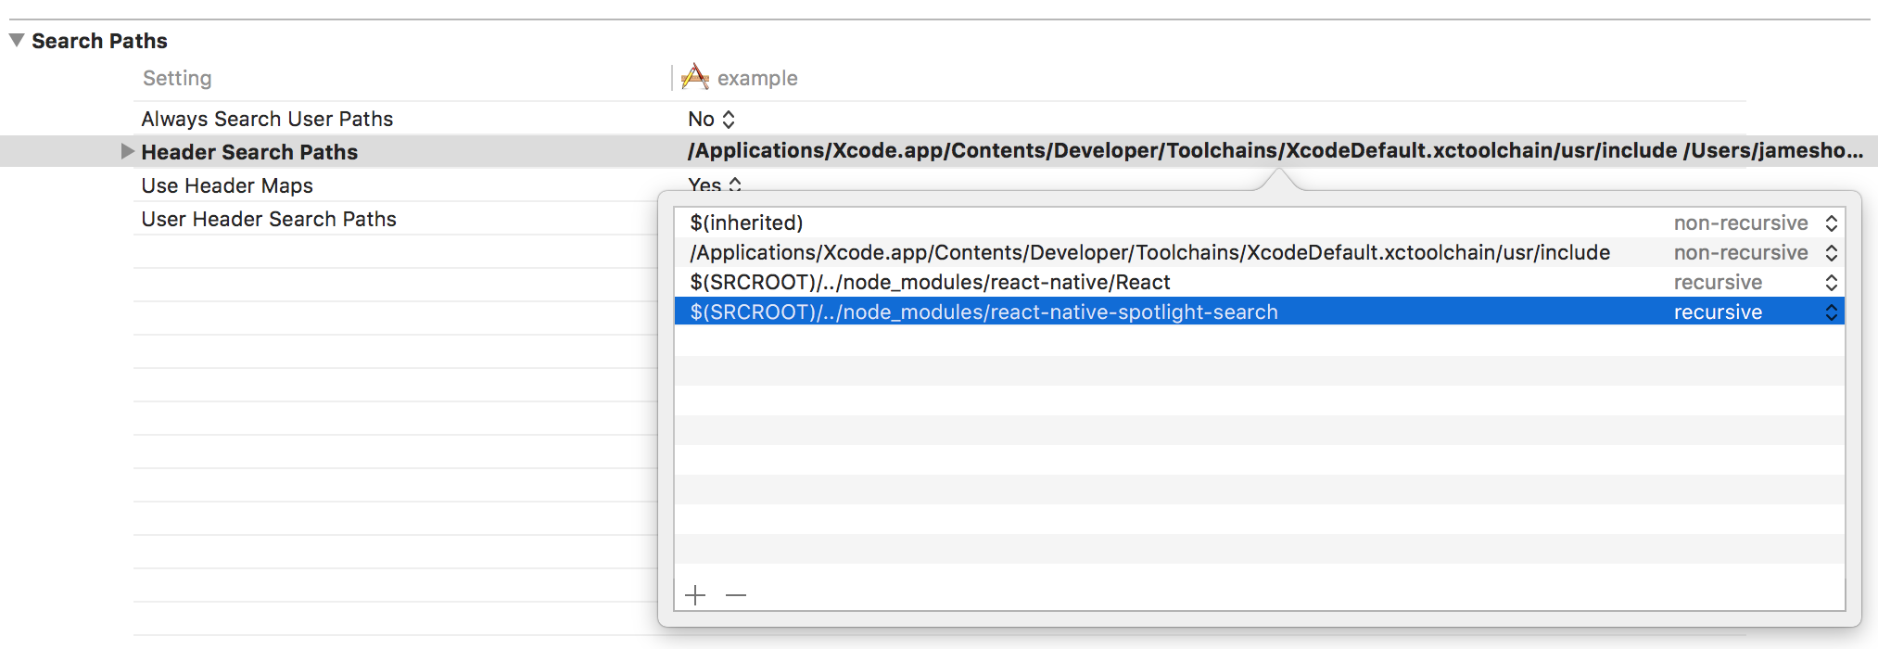Open Always Search User Paths No dropdown
1878x649 pixels.
tap(712, 119)
